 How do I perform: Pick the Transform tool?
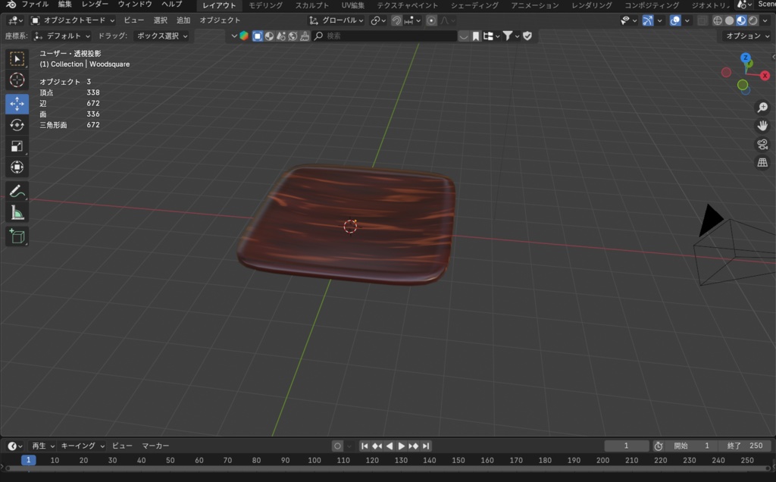pyautogui.click(x=17, y=167)
